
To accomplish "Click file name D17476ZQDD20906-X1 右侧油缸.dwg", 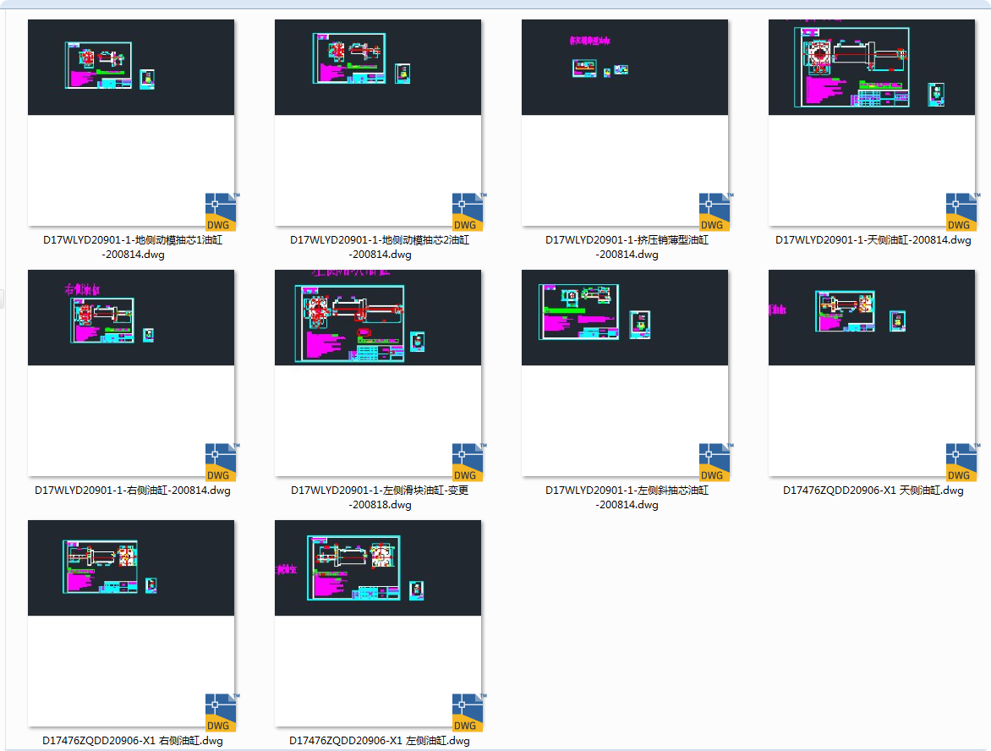I will click(132, 741).
